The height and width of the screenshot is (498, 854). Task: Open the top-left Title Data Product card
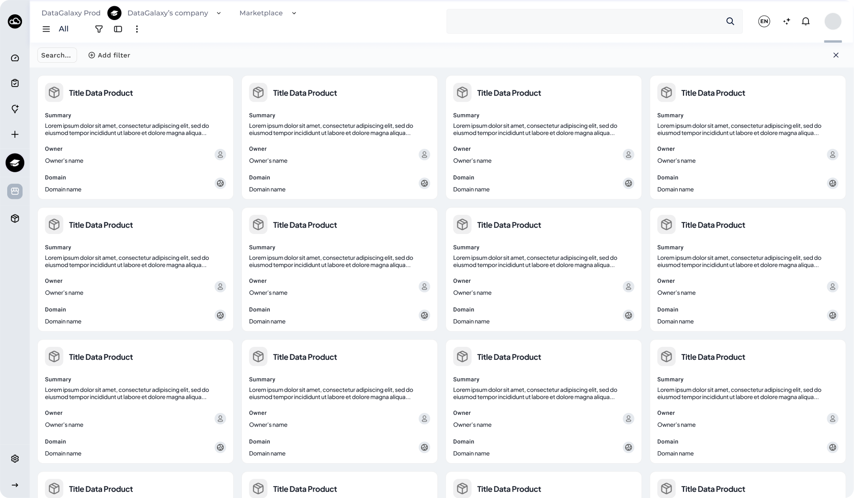136,137
